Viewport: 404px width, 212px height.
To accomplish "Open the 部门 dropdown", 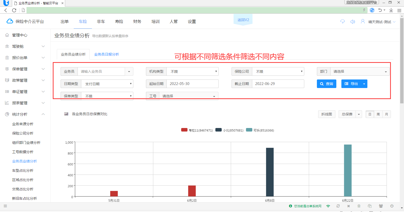I will tap(360, 71).
